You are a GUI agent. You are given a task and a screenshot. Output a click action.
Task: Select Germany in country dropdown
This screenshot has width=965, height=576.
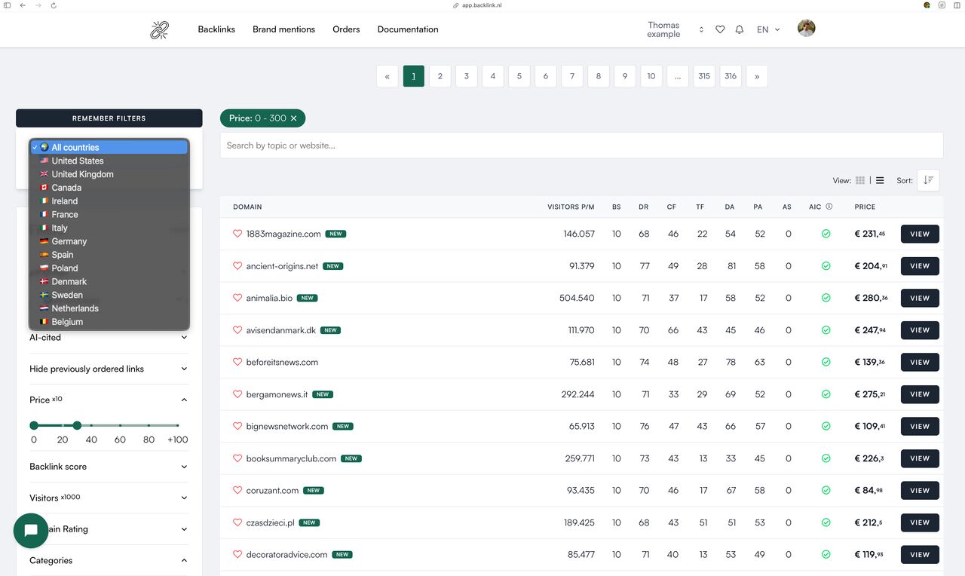click(109, 241)
